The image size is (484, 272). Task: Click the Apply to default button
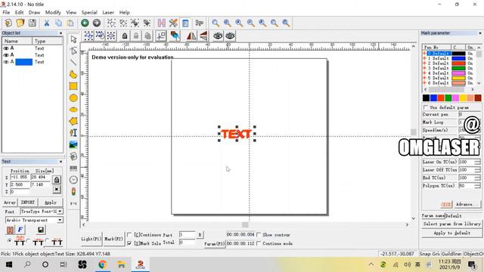click(451, 233)
